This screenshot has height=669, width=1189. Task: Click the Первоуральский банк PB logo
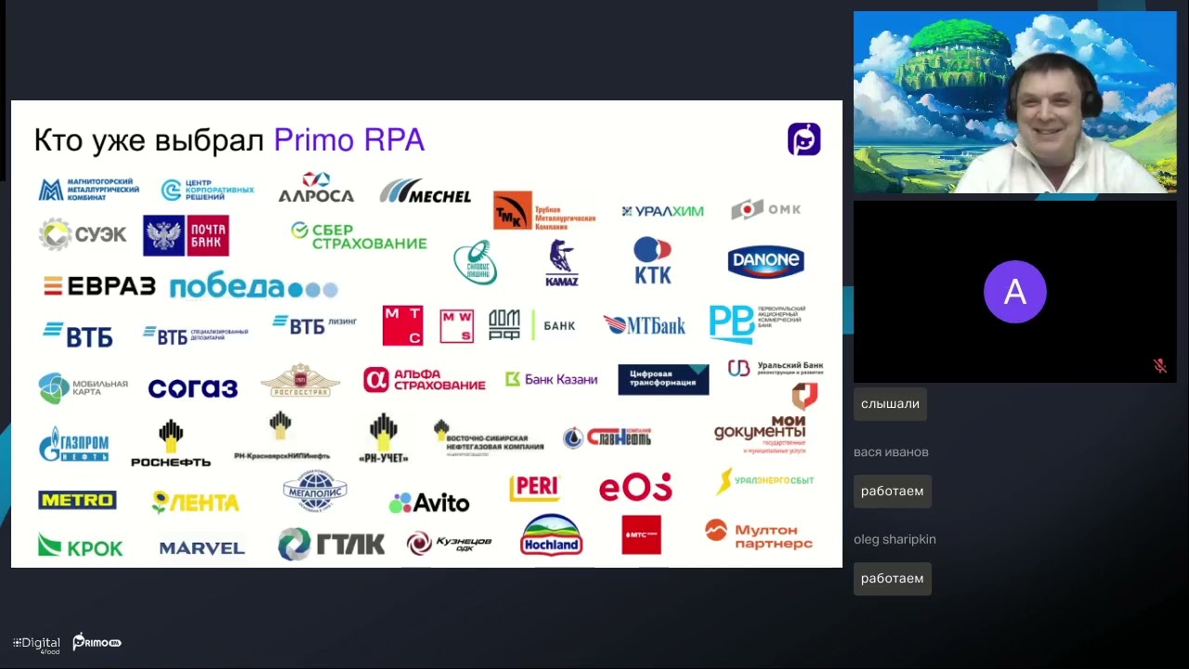pos(757,323)
